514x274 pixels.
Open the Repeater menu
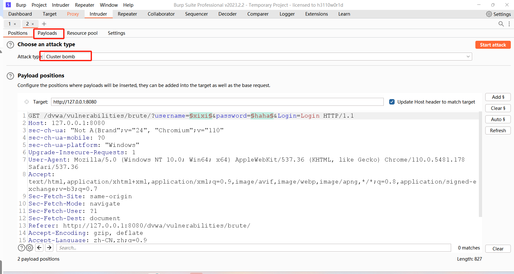coord(85,5)
